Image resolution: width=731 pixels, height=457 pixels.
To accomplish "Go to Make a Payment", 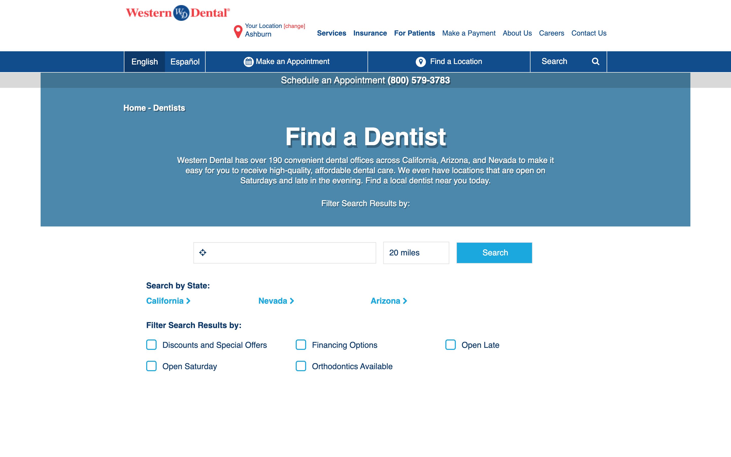I will pyautogui.click(x=469, y=33).
